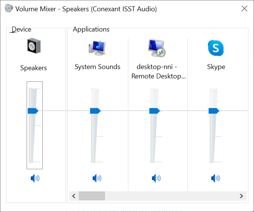254x212 pixels.
Task: Close the Volume Mixer window
Action: point(244,9)
